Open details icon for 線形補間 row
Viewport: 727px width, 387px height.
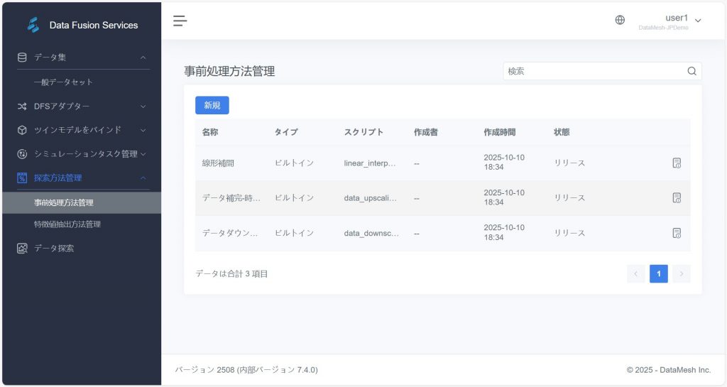point(677,163)
